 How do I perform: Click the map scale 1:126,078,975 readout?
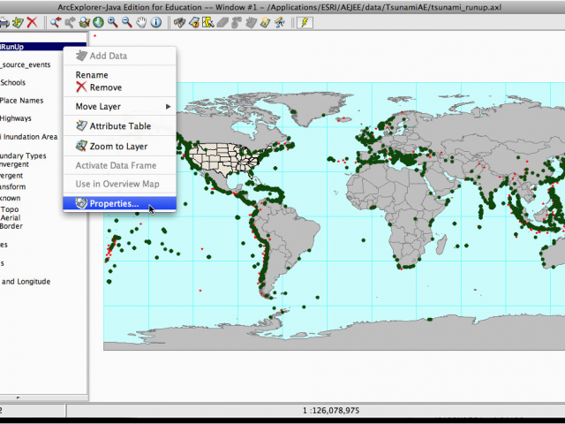[331, 410]
